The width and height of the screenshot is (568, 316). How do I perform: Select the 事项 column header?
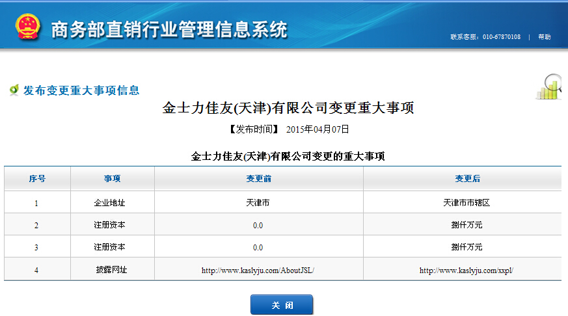point(112,179)
